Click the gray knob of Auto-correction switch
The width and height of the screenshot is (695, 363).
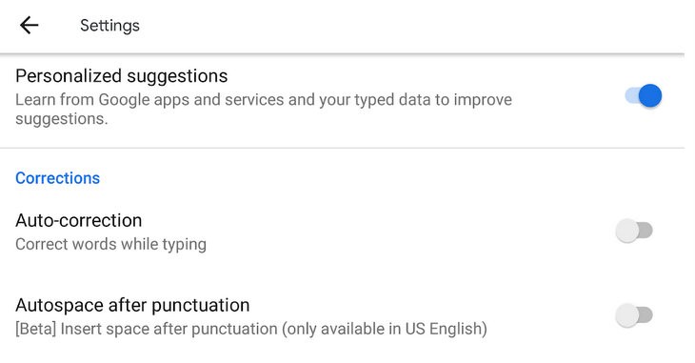627,231
